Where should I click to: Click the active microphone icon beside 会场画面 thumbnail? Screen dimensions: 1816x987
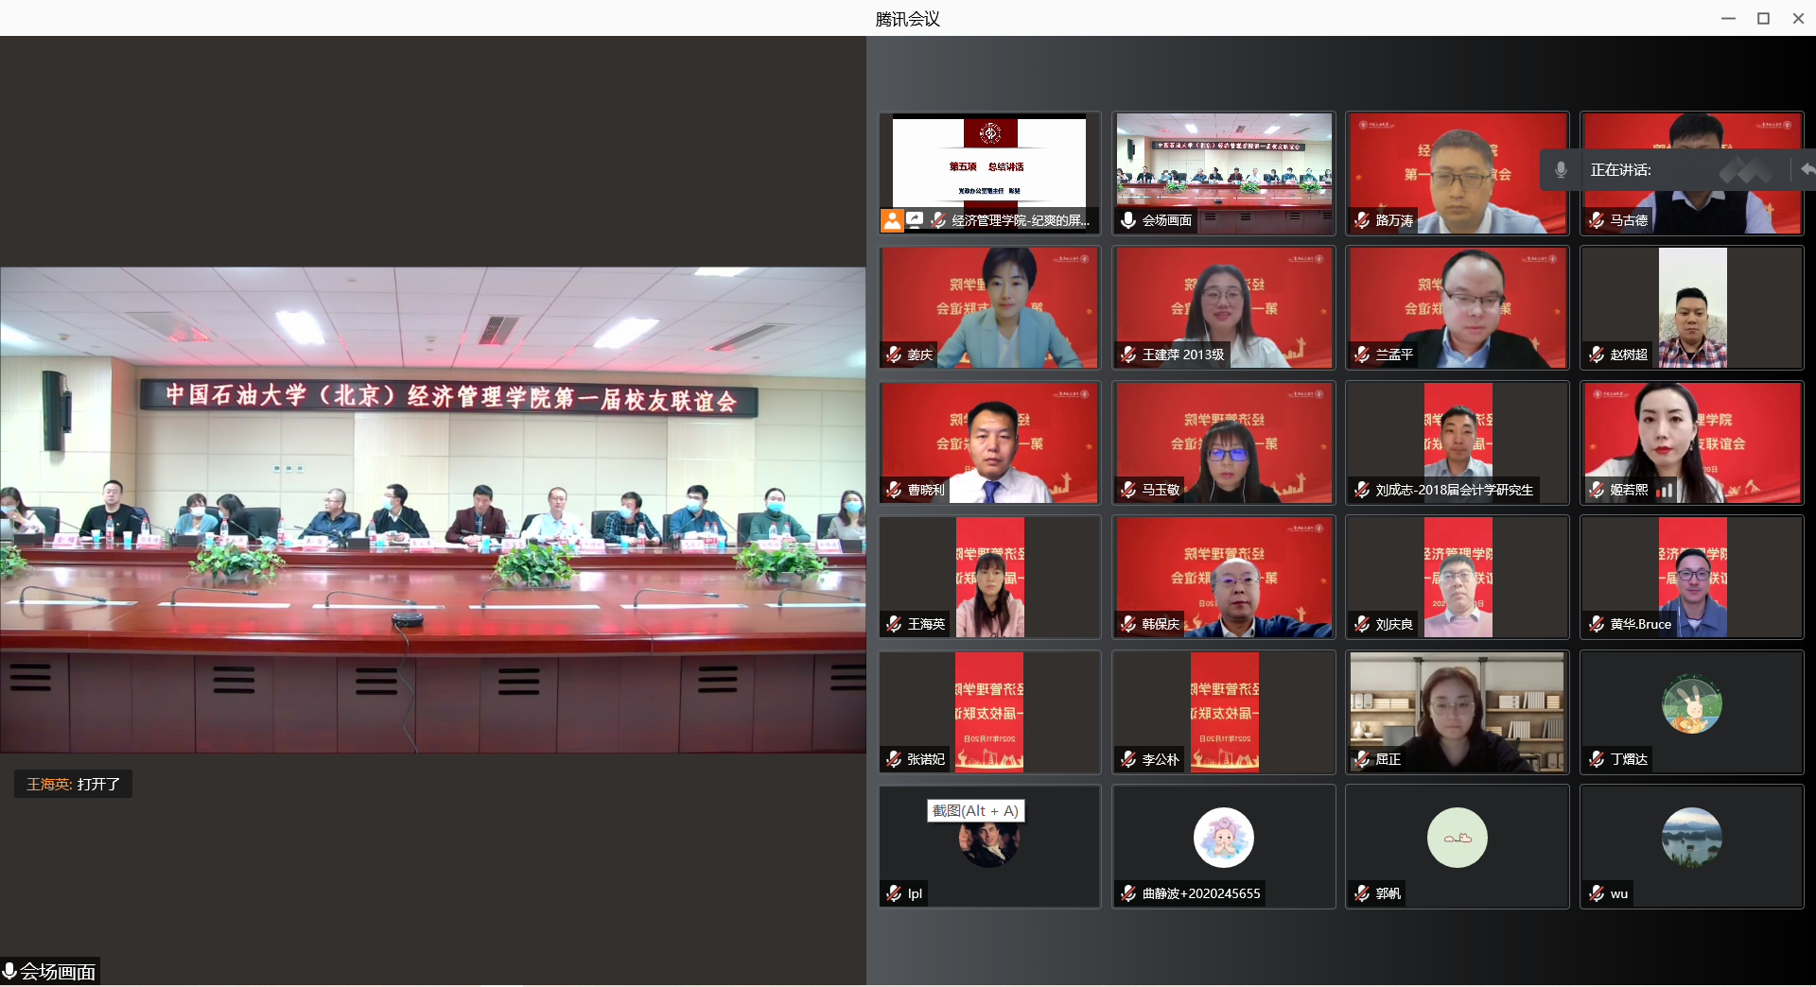coord(1127,220)
